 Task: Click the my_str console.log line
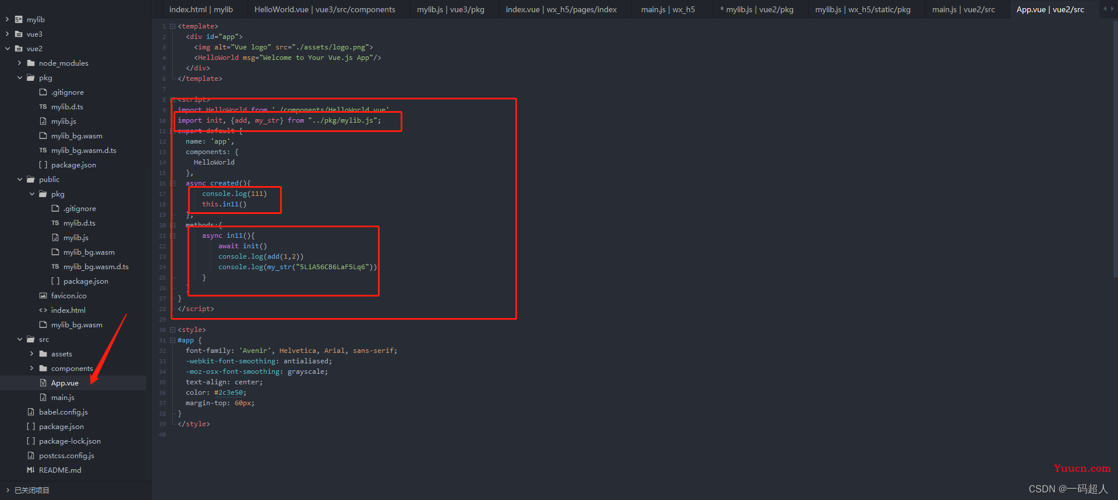(x=298, y=267)
